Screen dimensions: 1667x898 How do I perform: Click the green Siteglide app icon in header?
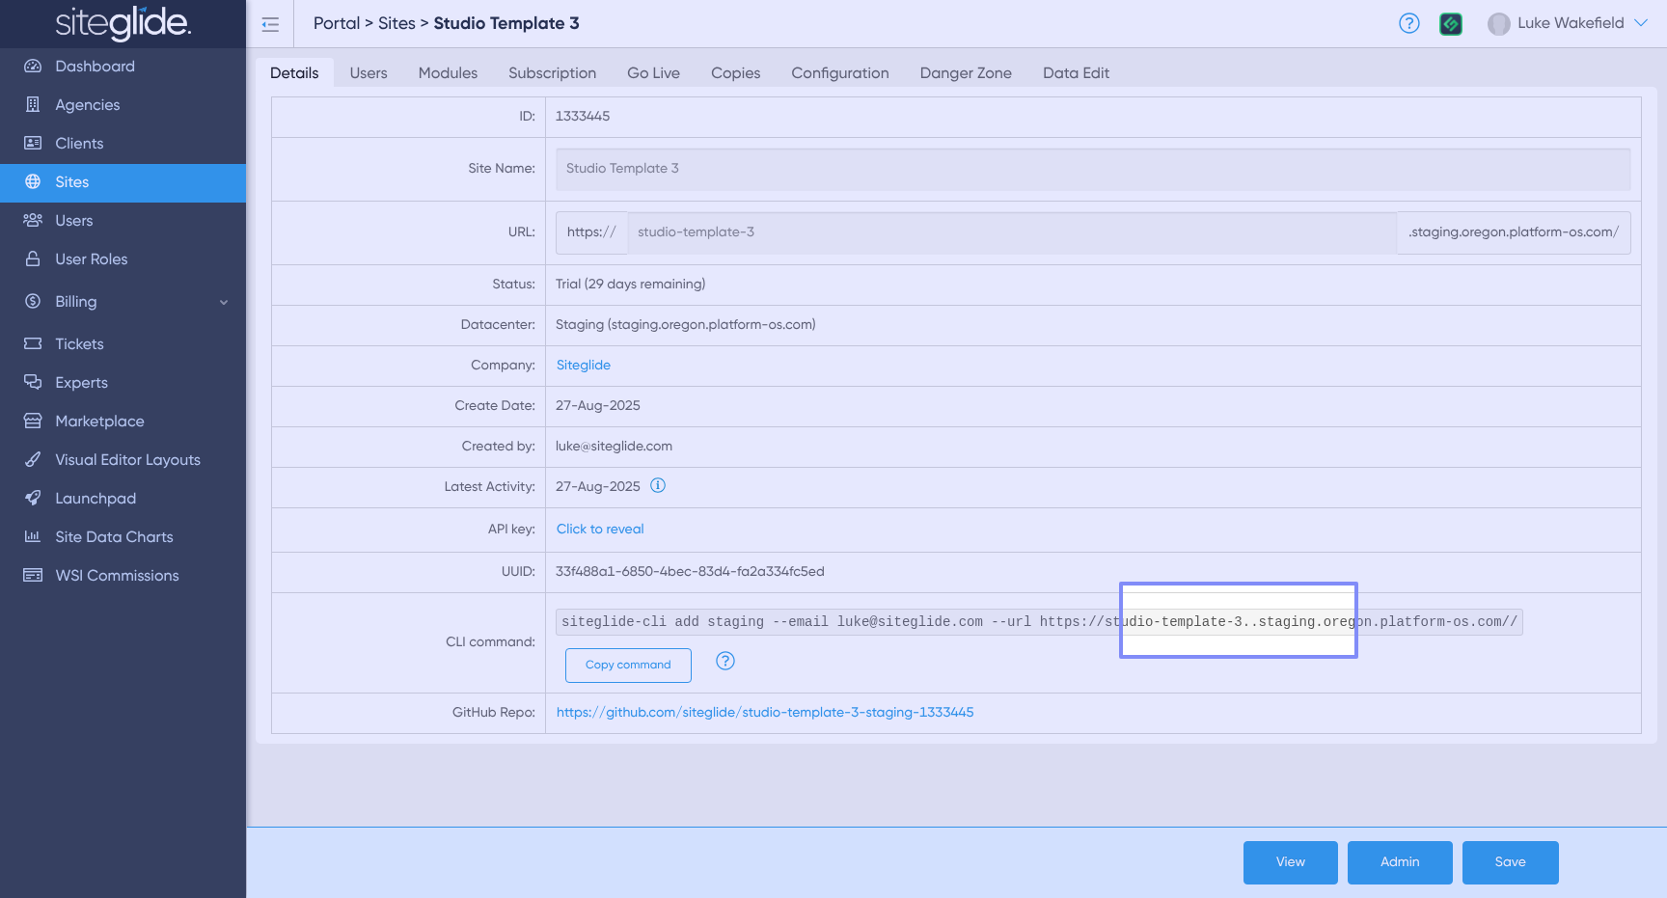[x=1450, y=24]
